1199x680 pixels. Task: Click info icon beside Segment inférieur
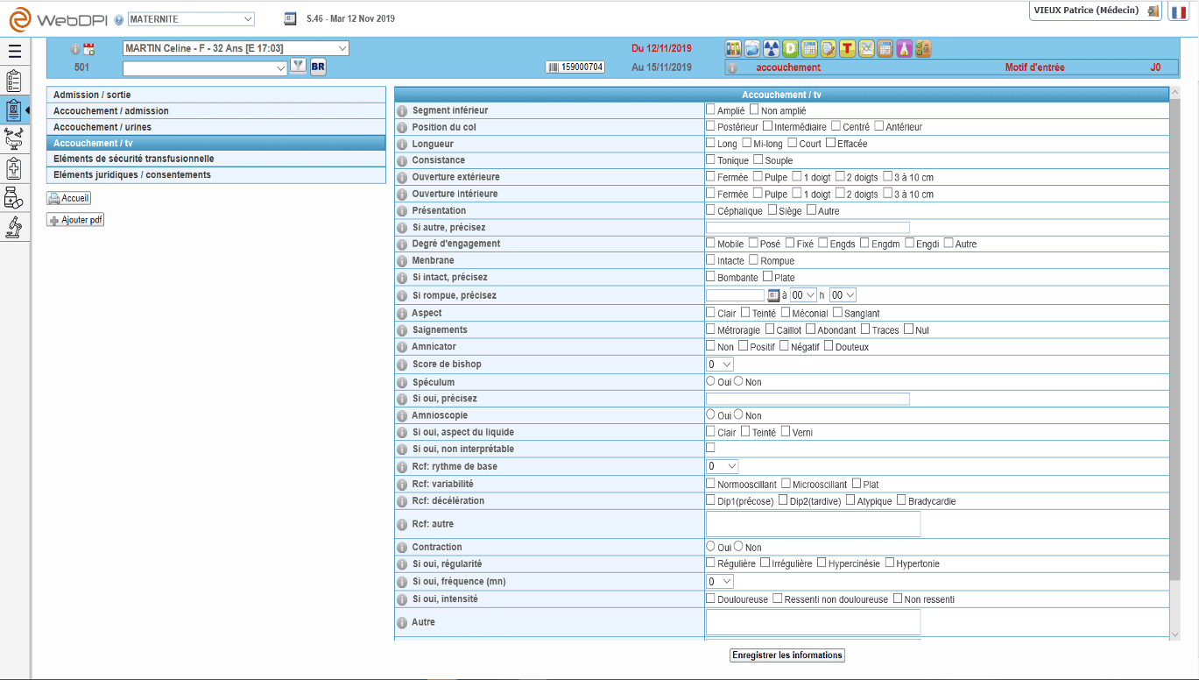coord(403,111)
